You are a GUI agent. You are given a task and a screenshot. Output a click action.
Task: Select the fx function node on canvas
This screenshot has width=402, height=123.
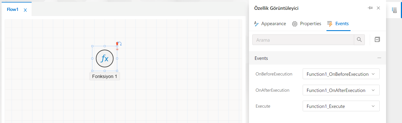[105, 59]
